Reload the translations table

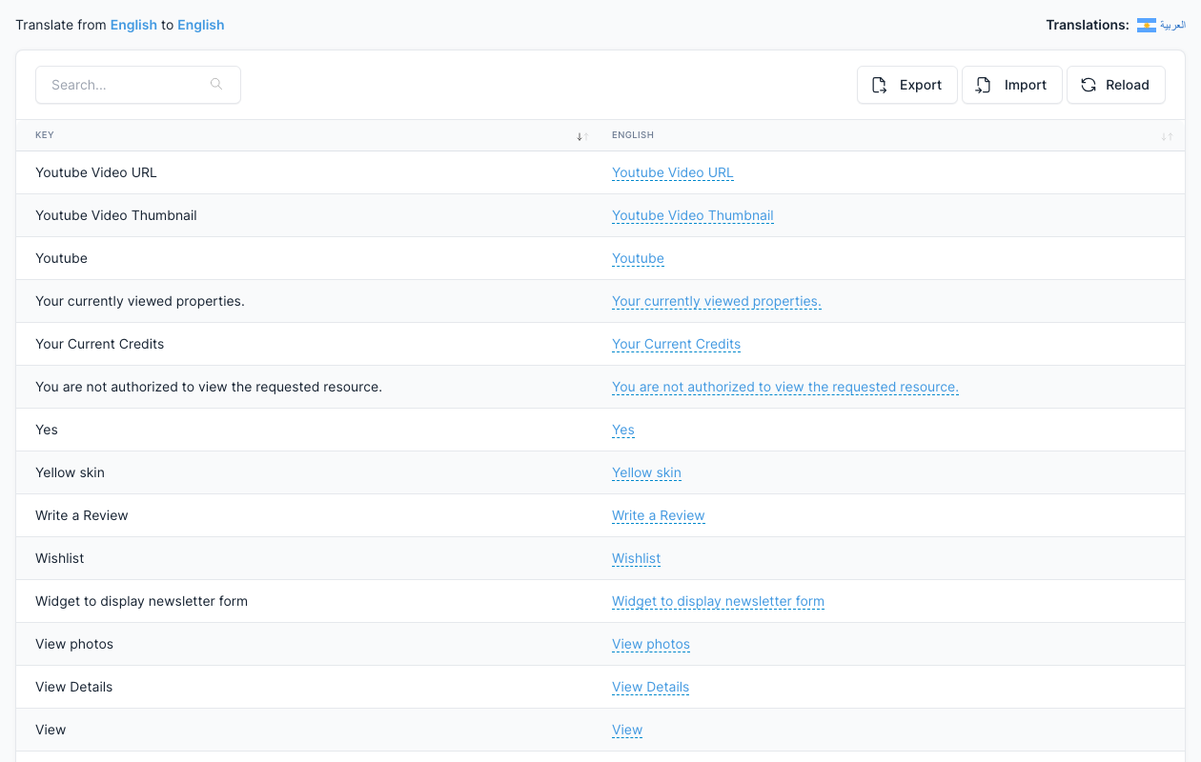click(x=1115, y=85)
